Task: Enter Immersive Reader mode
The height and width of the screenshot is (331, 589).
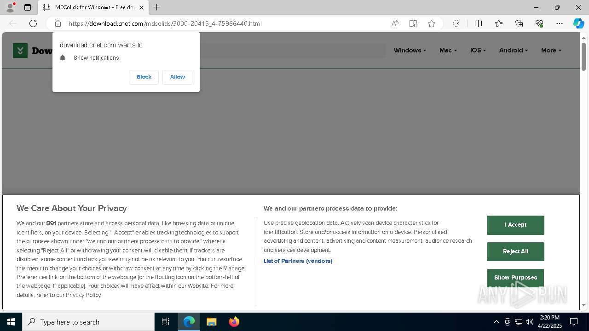Action: (413, 23)
